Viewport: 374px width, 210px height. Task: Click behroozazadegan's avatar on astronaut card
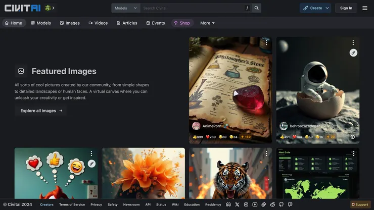[284, 126]
